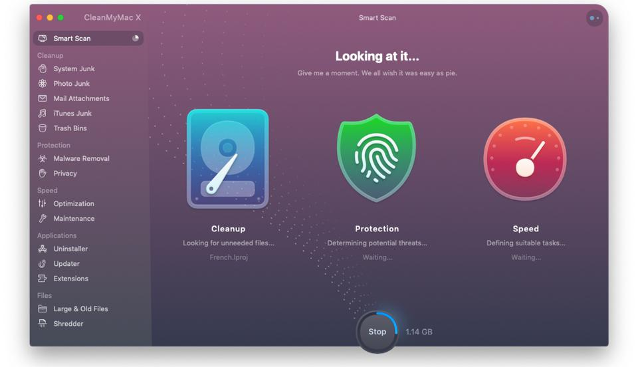Select Shredder label
The height and width of the screenshot is (367, 638).
click(x=68, y=324)
